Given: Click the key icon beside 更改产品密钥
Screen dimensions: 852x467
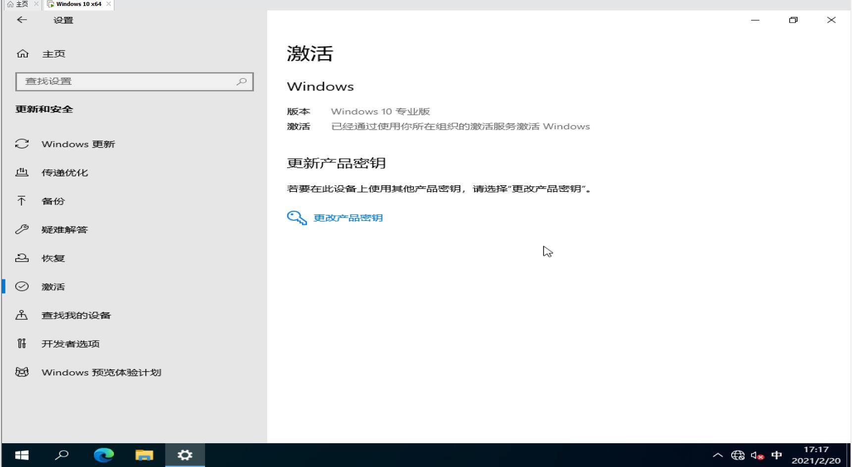Looking at the screenshot, I should tap(297, 217).
